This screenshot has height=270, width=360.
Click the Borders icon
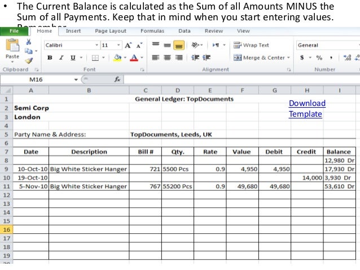[95, 58]
